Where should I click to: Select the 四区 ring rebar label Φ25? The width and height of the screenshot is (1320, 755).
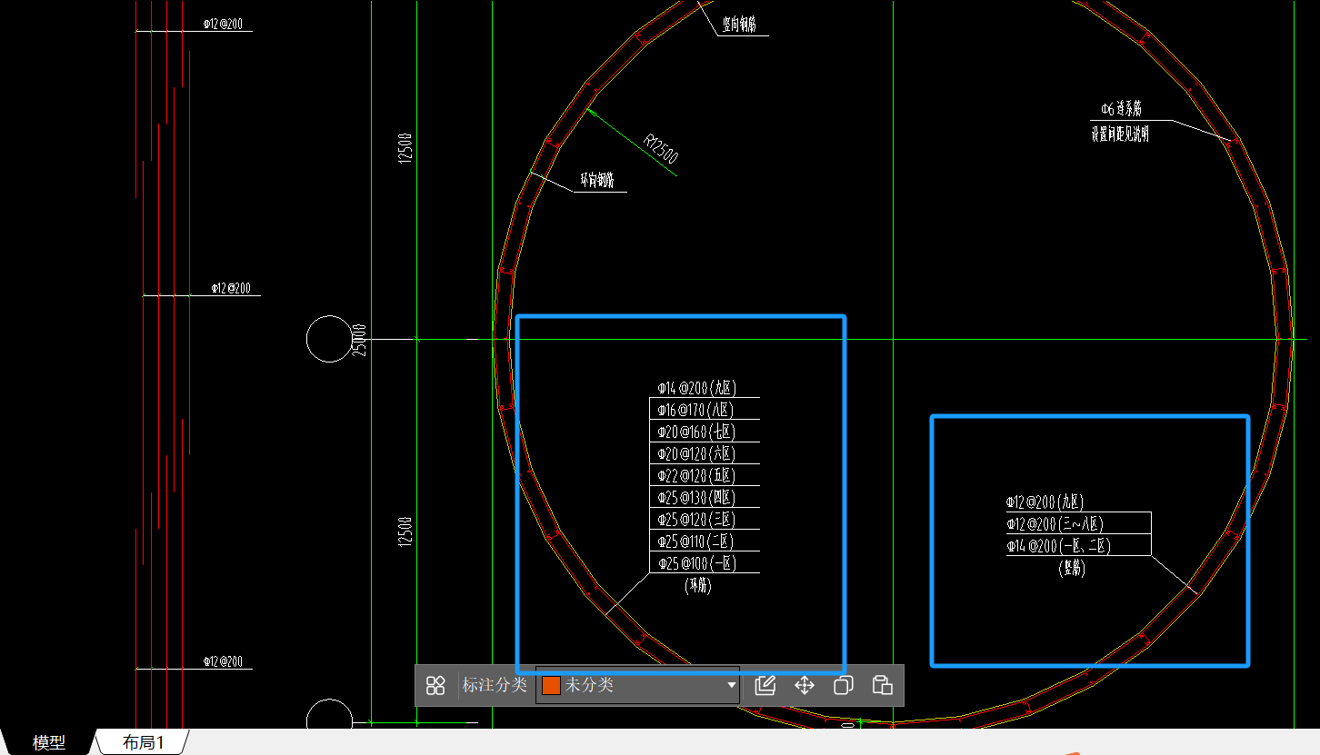696,497
